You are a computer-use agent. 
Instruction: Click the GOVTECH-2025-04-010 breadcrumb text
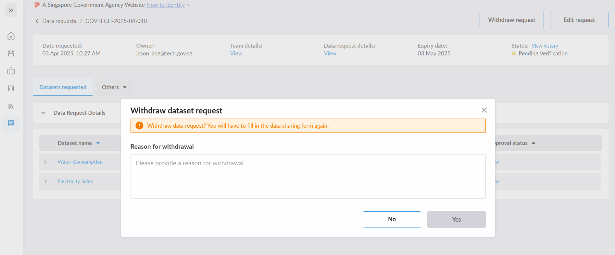(116, 21)
